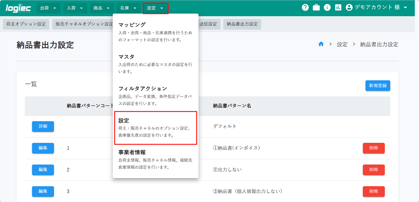This screenshot has width=419, height=202.
Task: Click the info circle icon
Action: [x=327, y=8]
